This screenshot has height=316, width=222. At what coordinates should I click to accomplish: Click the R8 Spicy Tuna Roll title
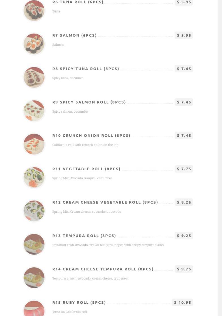click(x=86, y=69)
